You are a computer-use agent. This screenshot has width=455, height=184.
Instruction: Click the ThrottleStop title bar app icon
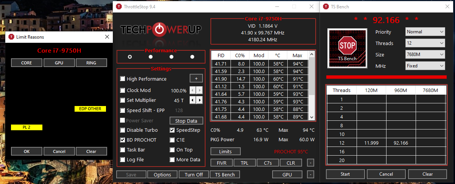119,6
